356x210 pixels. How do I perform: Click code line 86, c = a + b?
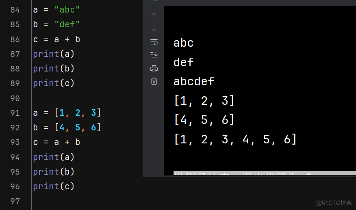56,39
